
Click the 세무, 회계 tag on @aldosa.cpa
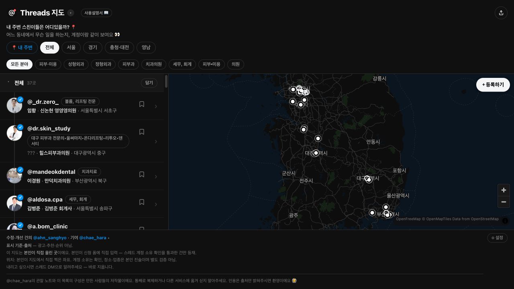[78, 199]
